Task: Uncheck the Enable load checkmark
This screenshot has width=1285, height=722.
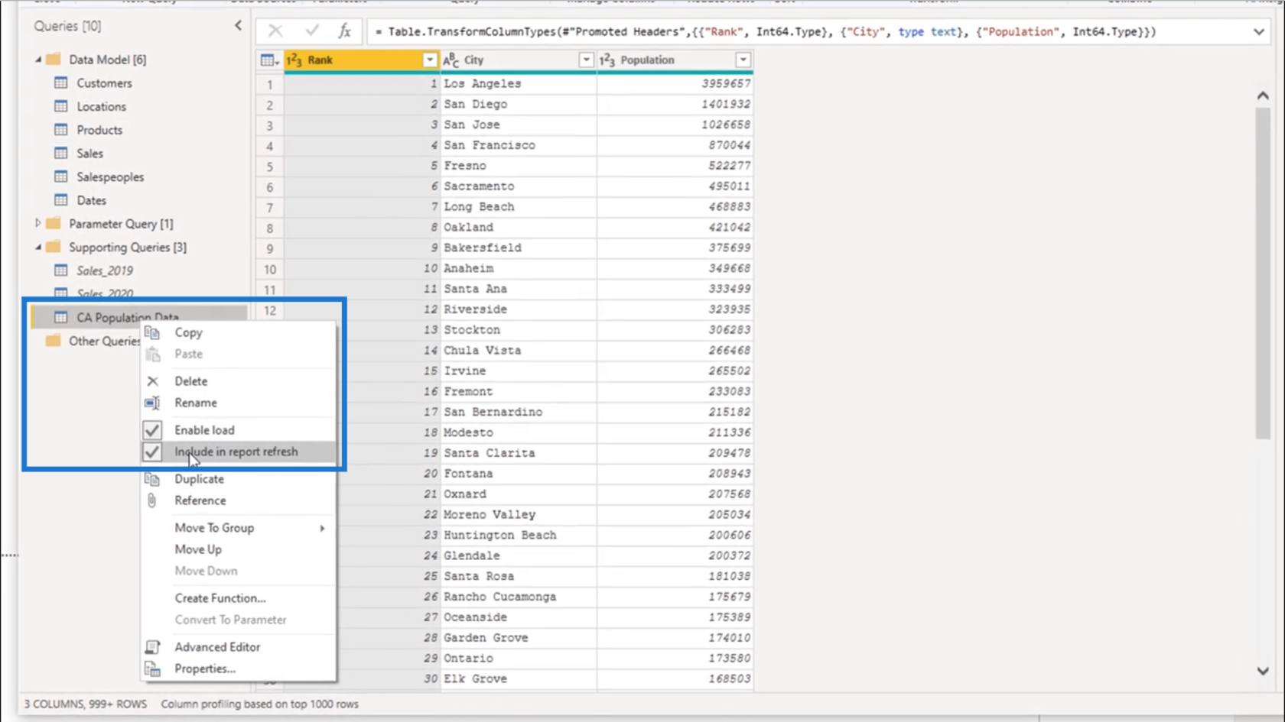Action: click(x=152, y=430)
